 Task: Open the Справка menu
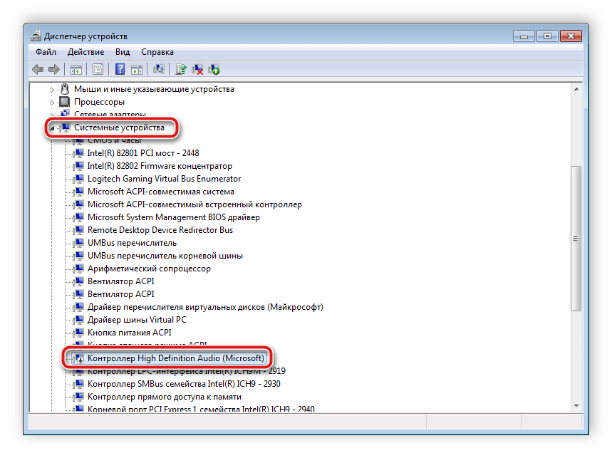(x=157, y=52)
